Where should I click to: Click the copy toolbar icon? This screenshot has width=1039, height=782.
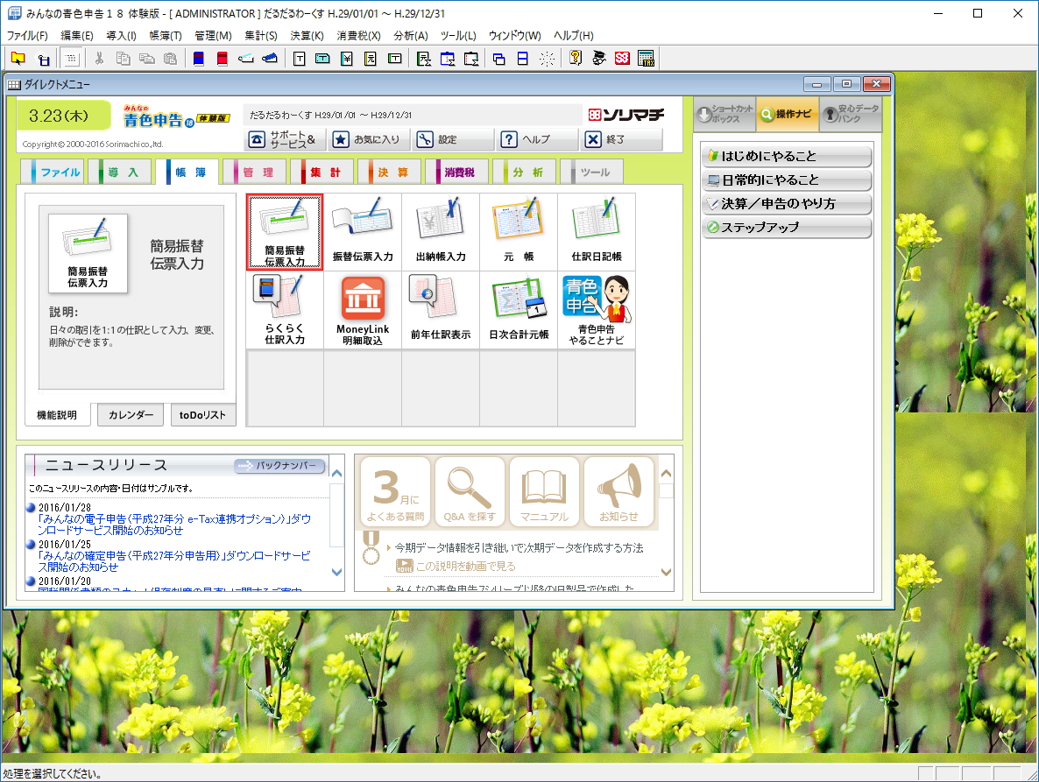pos(123,59)
